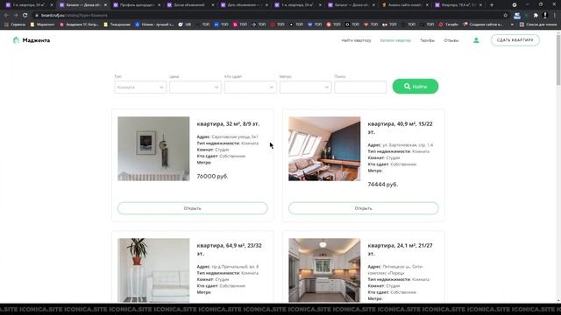Click the 32 м² apartment photo
The image size is (561, 315).
153,149
